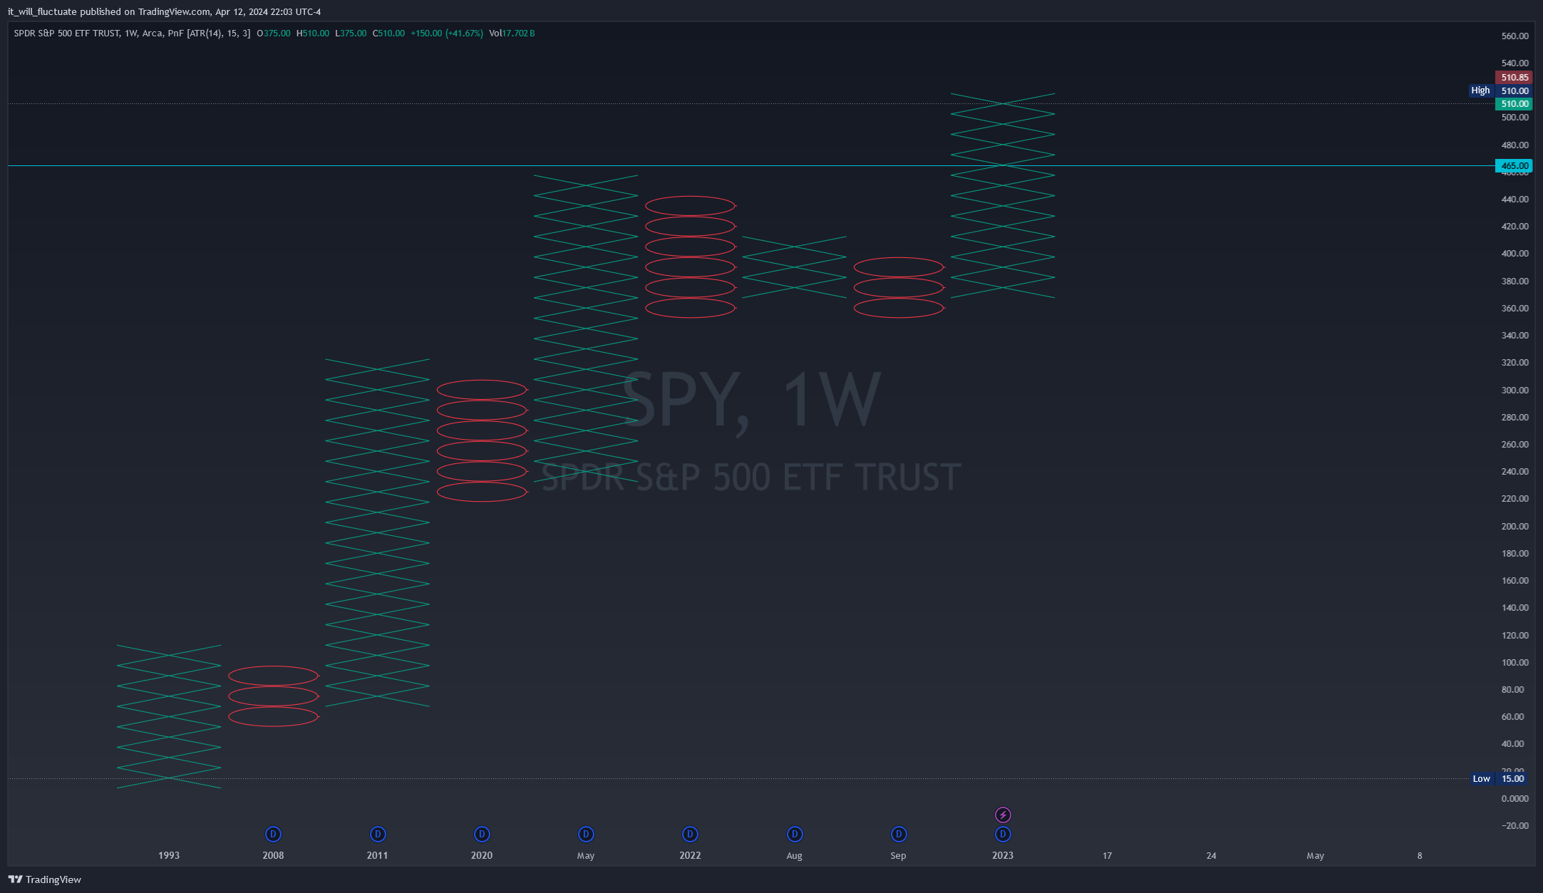Click the 2020 time axis label

point(482,855)
